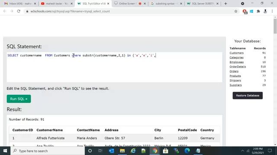Switch to mahesh tester YouTube tab
Screen dimensions: 277x155
pos(57,3)
